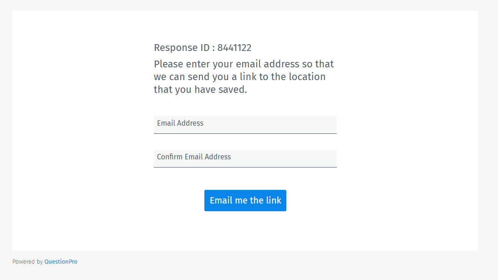
Task: Submit the form with Email me the link
Action: [245, 200]
